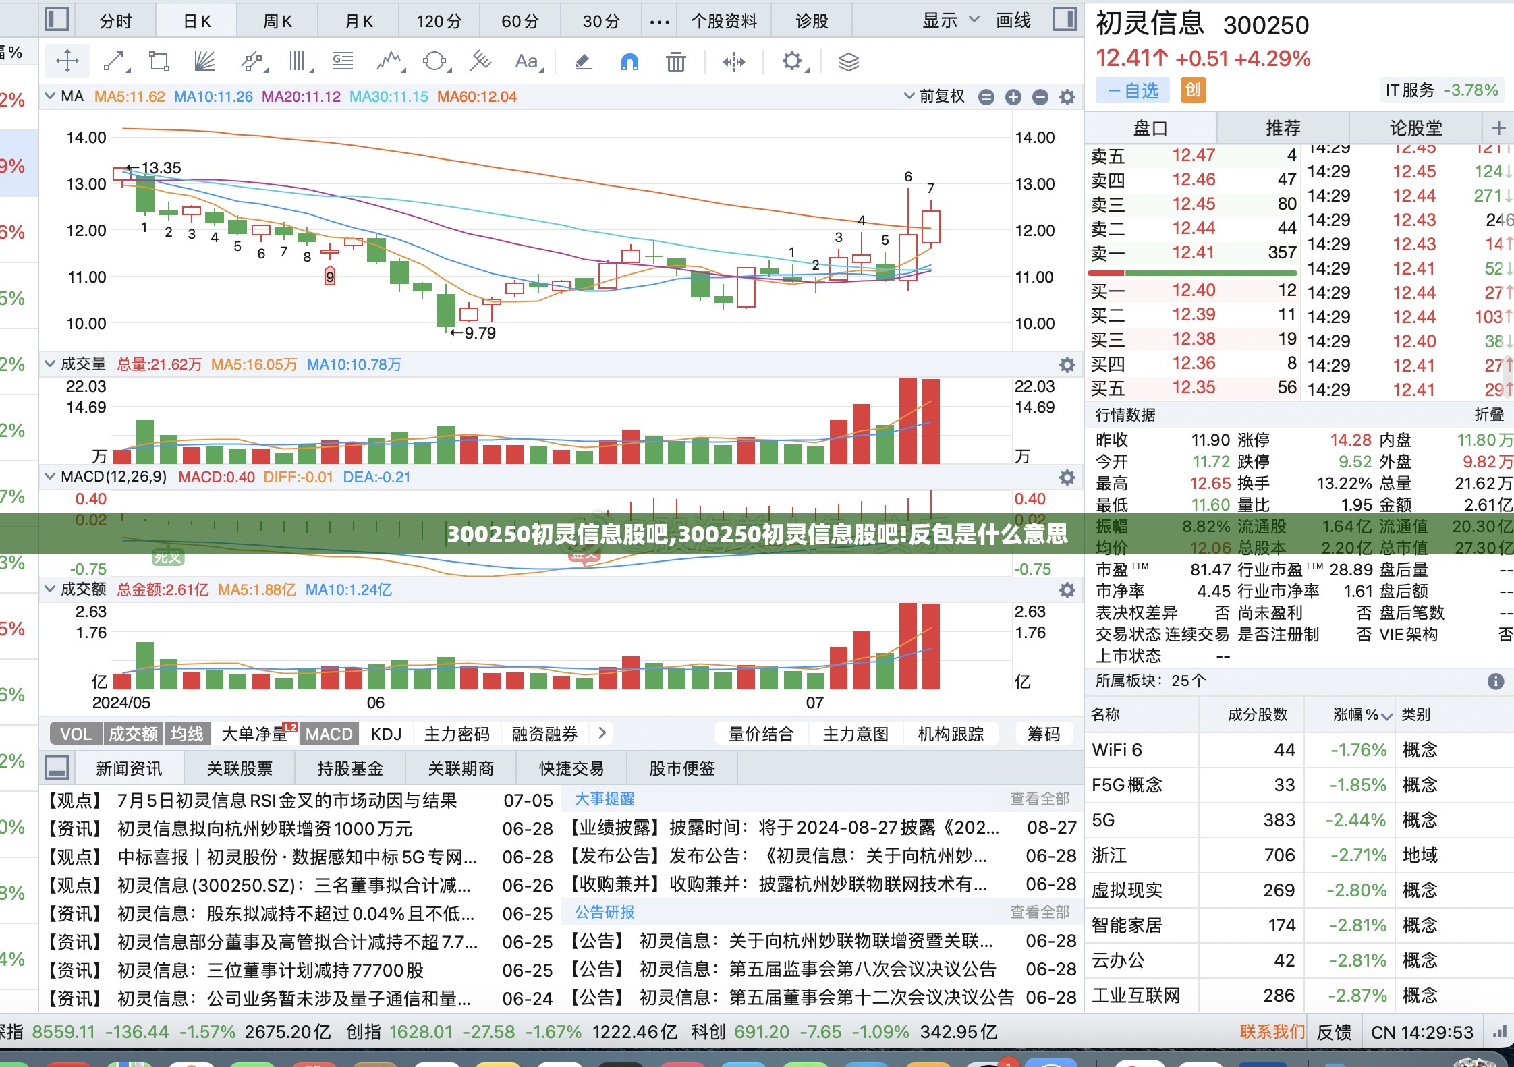Select the WiFi 6 sector row
Screen dimensions: 1514x1067
pyautogui.click(x=1299, y=750)
